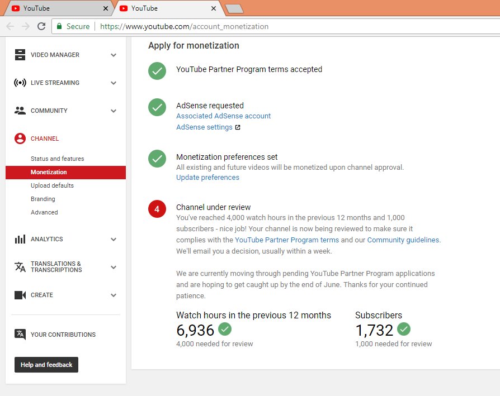Viewport: 500px width, 396px height.
Task: Click the 1,732 subscribers value
Action: tap(374, 330)
